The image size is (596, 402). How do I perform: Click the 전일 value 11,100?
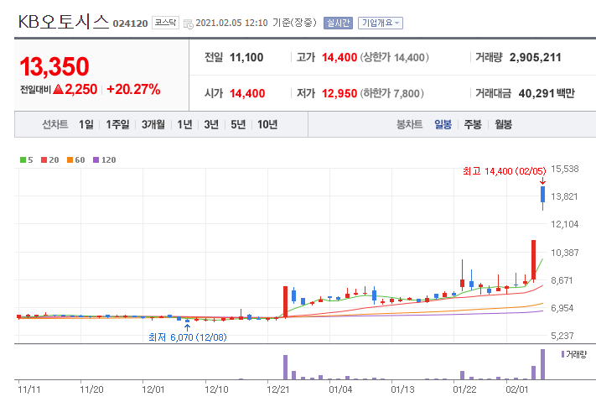pyautogui.click(x=246, y=57)
